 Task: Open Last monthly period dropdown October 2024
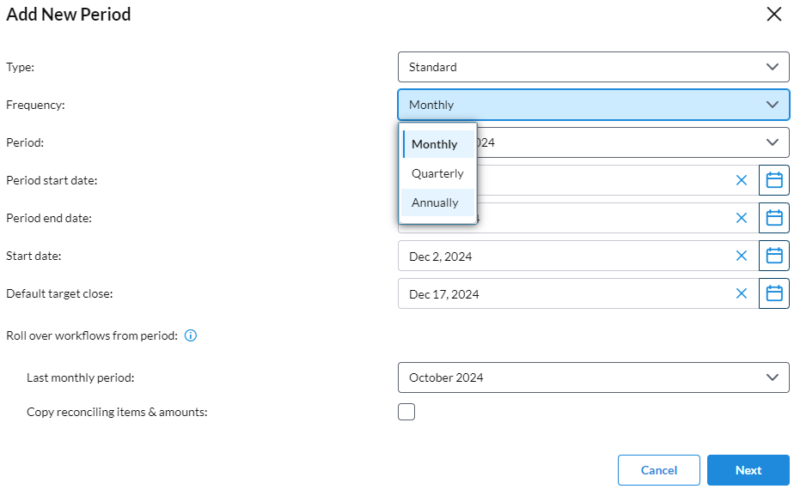point(594,377)
